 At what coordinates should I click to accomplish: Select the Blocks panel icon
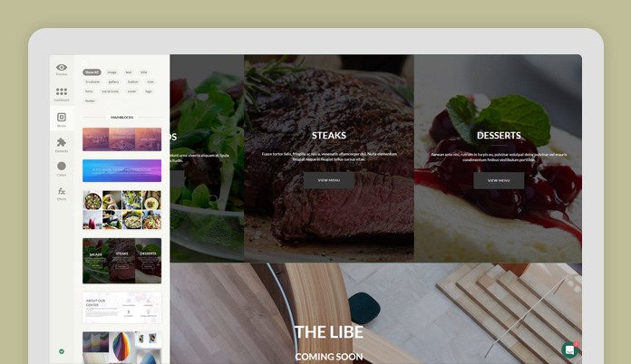point(62,117)
